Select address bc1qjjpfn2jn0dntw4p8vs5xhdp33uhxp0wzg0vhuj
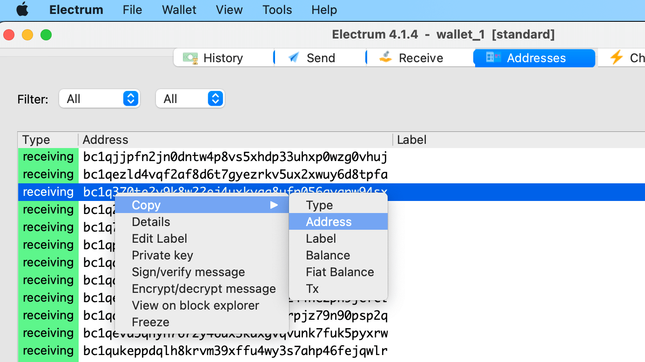This screenshot has height=362, width=645. pyautogui.click(x=235, y=157)
